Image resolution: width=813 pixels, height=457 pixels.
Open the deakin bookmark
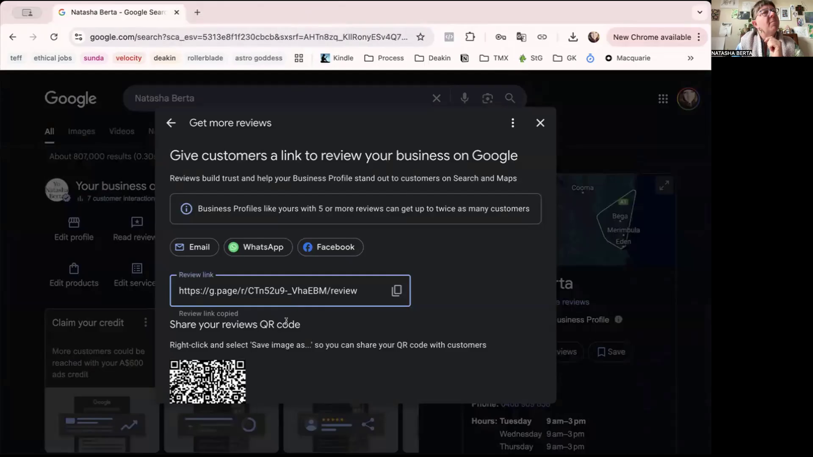pos(165,58)
